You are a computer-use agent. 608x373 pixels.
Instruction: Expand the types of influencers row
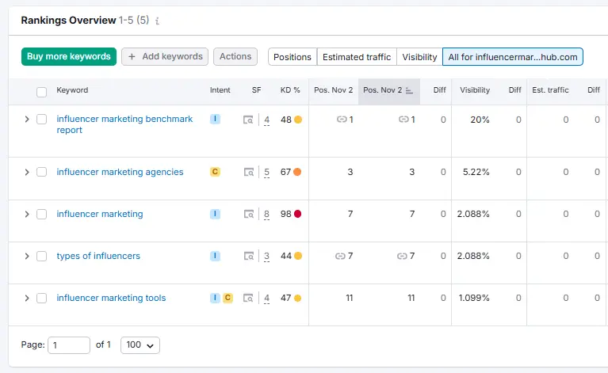[26, 256]
